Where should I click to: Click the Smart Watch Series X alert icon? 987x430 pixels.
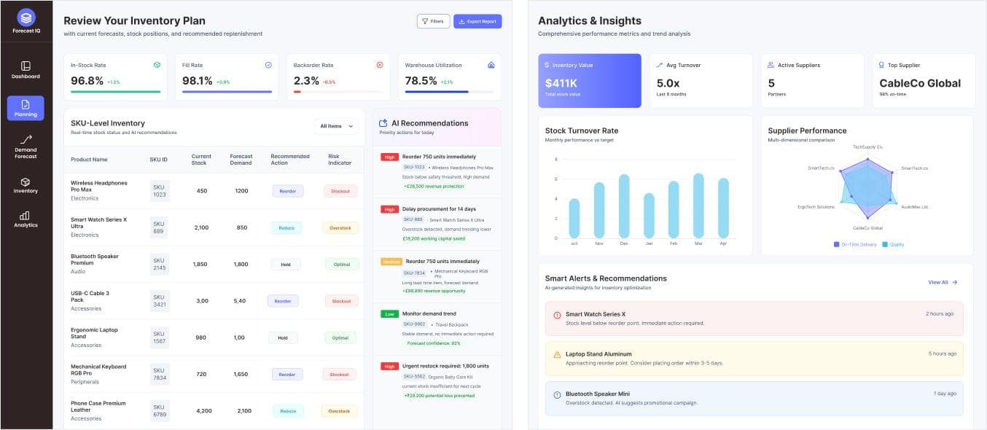pos(557,316)
